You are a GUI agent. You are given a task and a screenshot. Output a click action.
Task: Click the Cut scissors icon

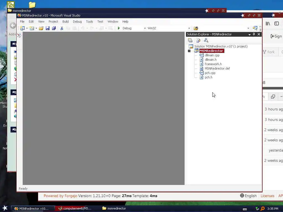coord(62,28)
